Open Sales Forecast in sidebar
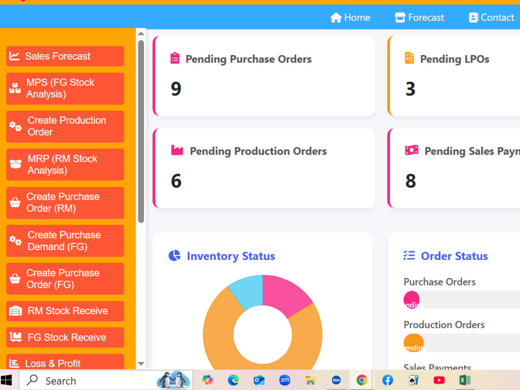Viewport: 520px width, 390px height. click(65, 56)
